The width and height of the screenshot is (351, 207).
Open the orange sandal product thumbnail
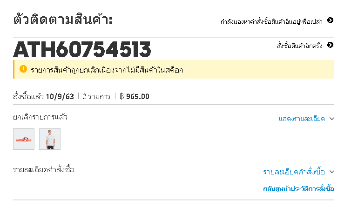[24, 139]
